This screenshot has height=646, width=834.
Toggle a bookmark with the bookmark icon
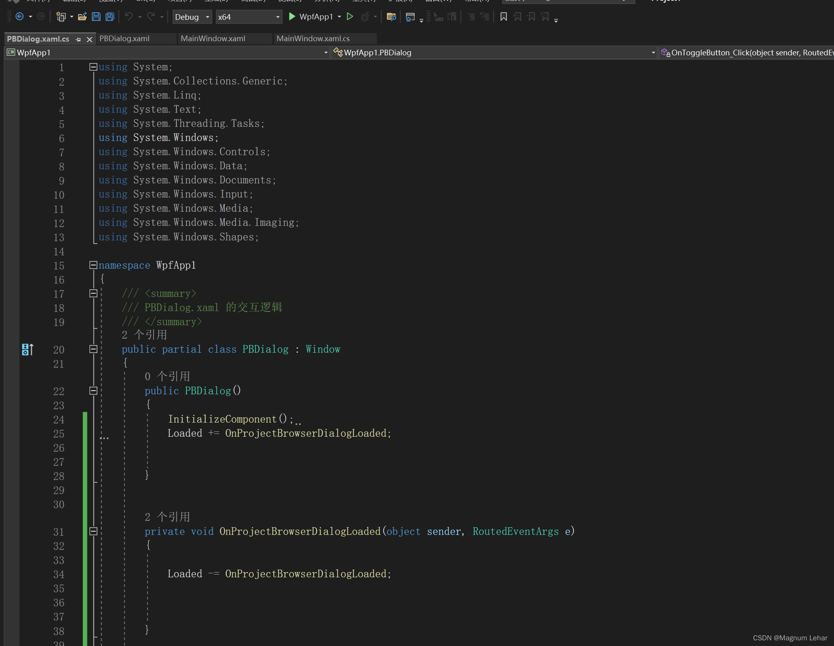503,17
